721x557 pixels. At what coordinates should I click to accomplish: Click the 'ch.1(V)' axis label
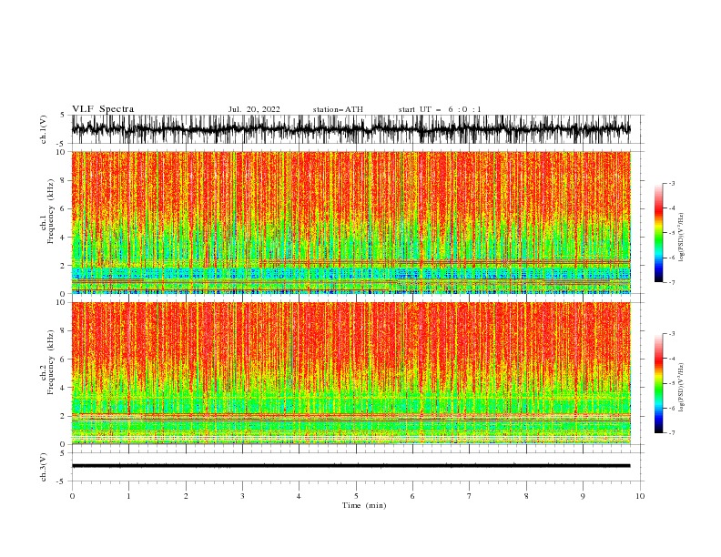44,129
